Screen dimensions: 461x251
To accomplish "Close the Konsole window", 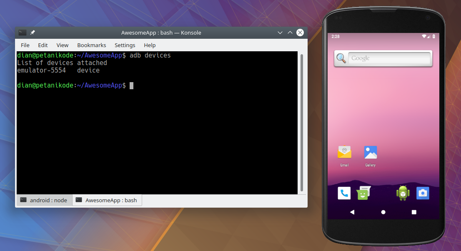I will [300, 33].
